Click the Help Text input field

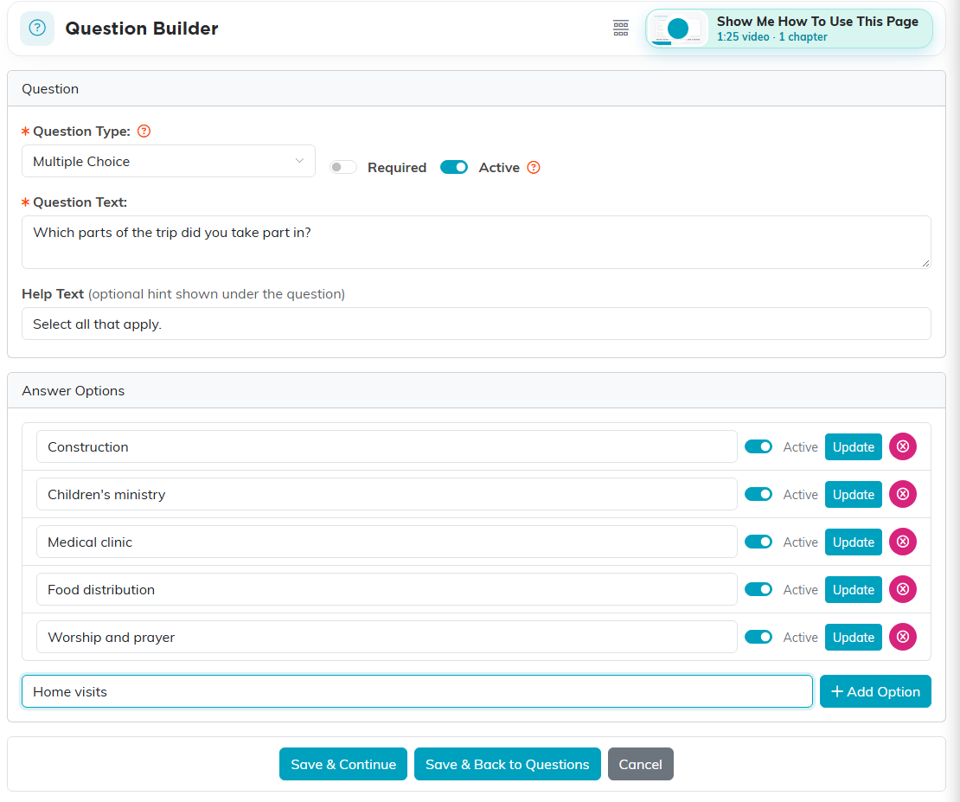pos(477,324)
